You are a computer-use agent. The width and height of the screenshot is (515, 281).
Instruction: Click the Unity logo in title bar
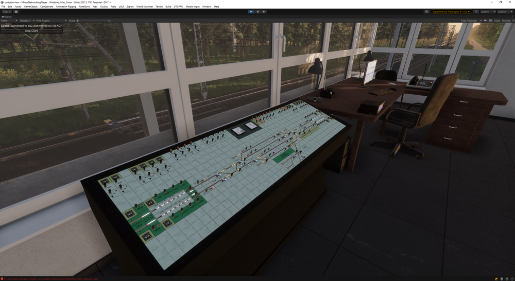(x=2, y=2)
